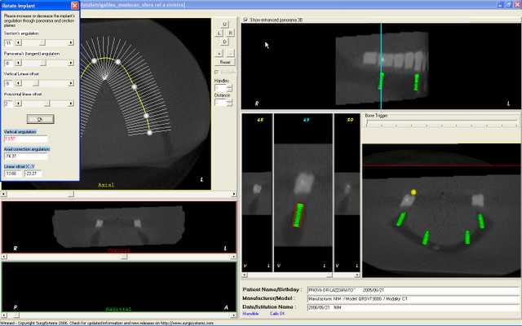Click the Distance spinner box
This screenshot has height=326, width=522.
(223, 103)
